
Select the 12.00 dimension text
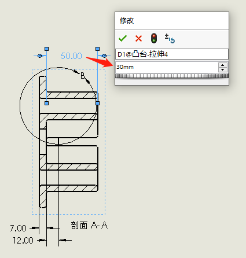(x=23, y=241)
